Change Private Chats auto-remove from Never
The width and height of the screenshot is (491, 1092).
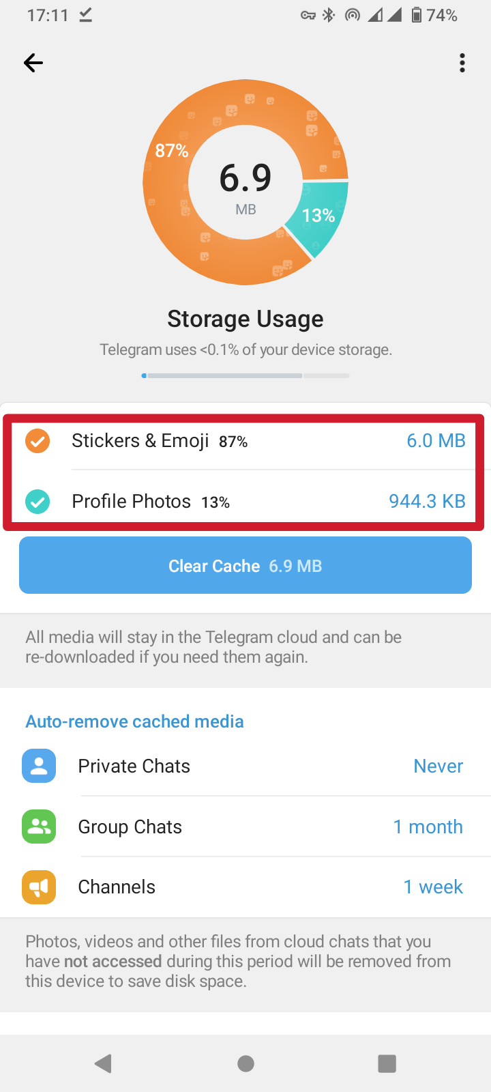tap(438, 766)
